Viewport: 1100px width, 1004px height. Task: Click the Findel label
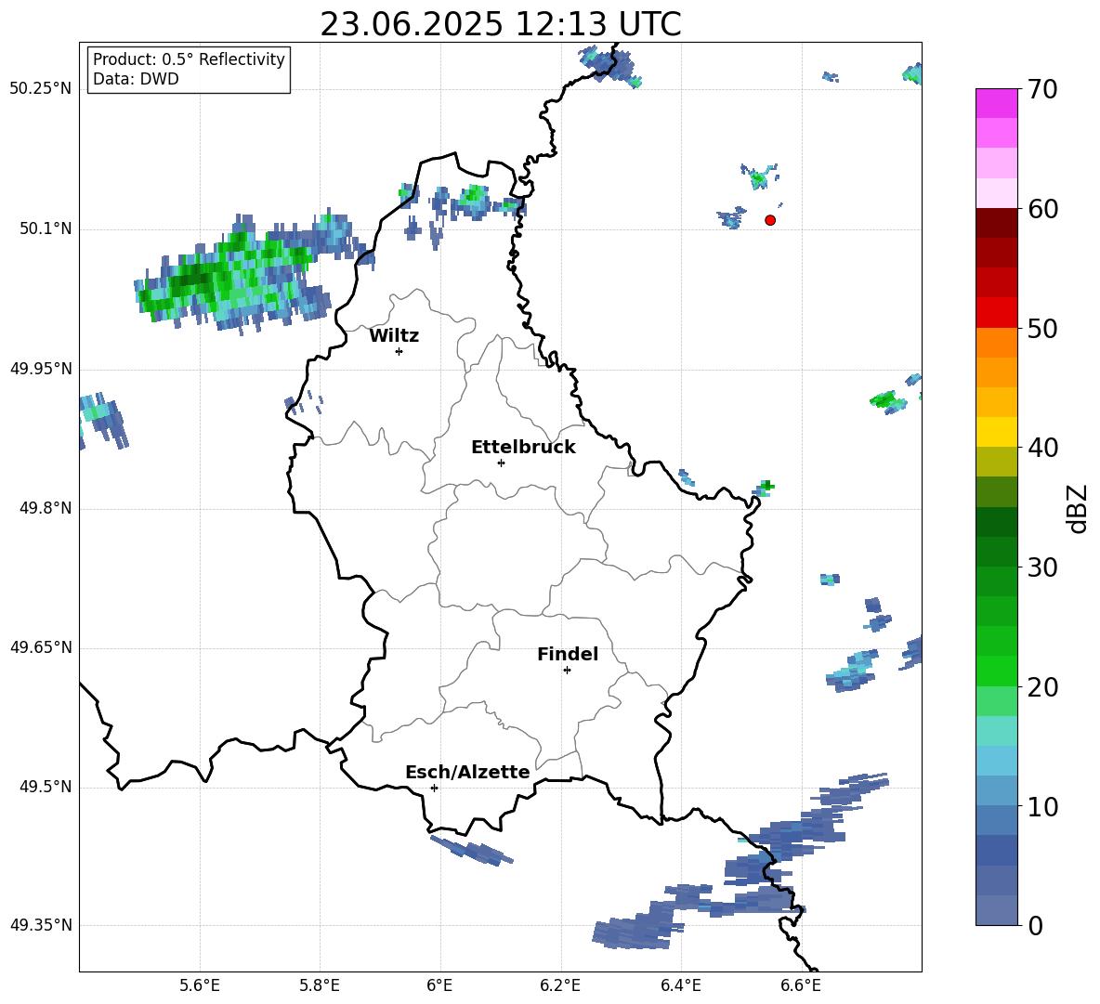tap(568, 654)
